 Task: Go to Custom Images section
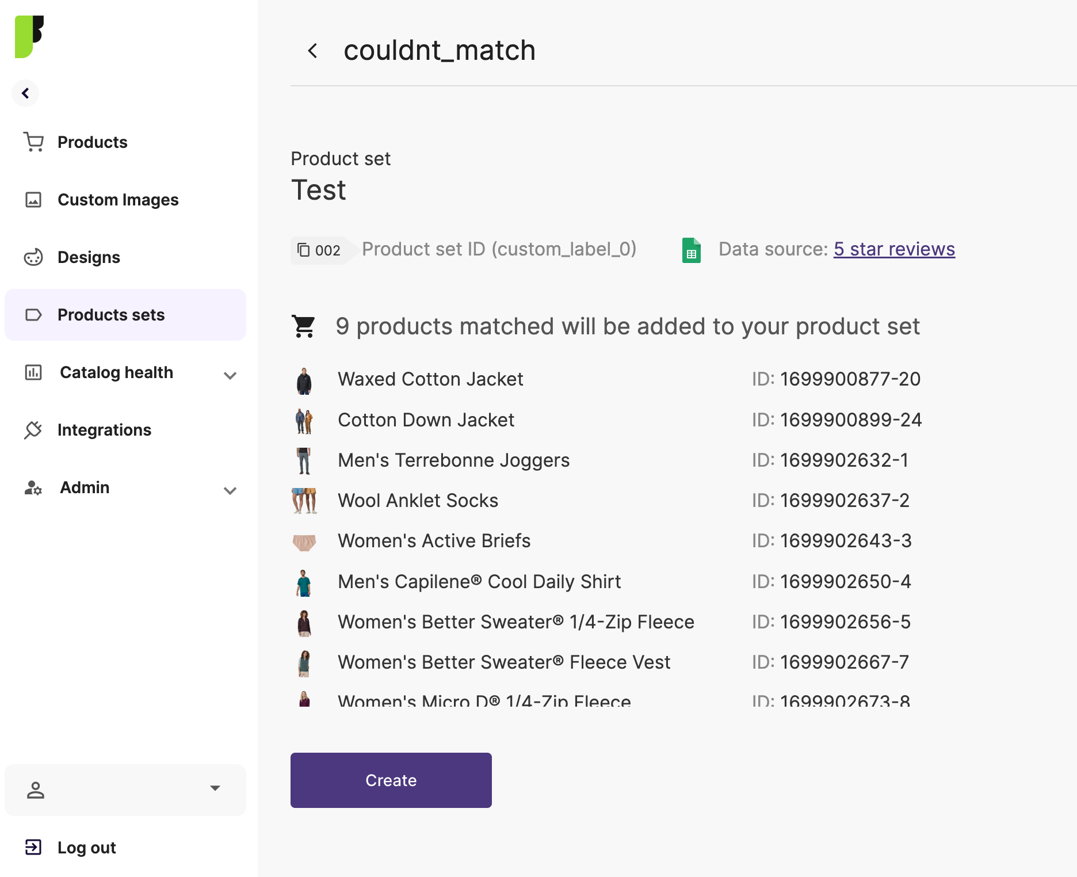(x=118, y=200)
